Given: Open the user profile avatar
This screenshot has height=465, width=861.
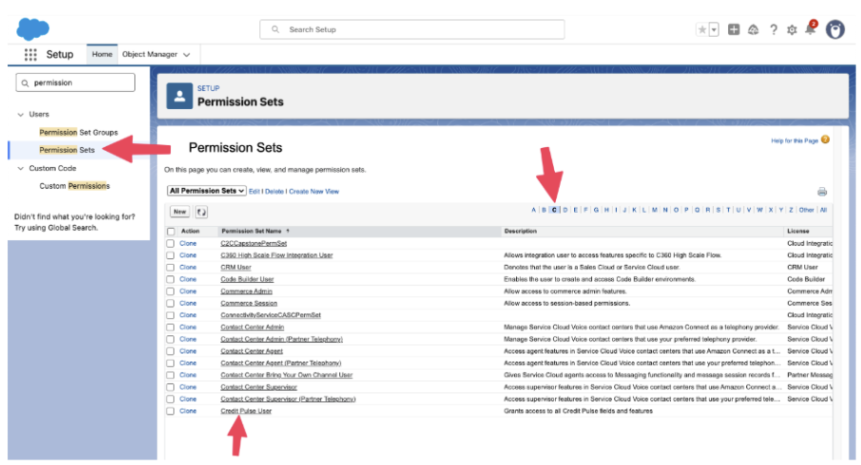Looking at the screenshot, I should pyautogui.click(x=835, y=29).
